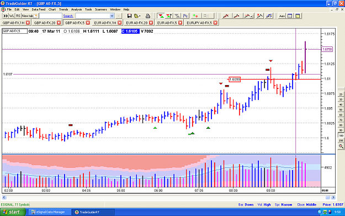The height and width of the screenshot is (216, 345).
Task: Set bar spacing to 200
Action: 341,140
